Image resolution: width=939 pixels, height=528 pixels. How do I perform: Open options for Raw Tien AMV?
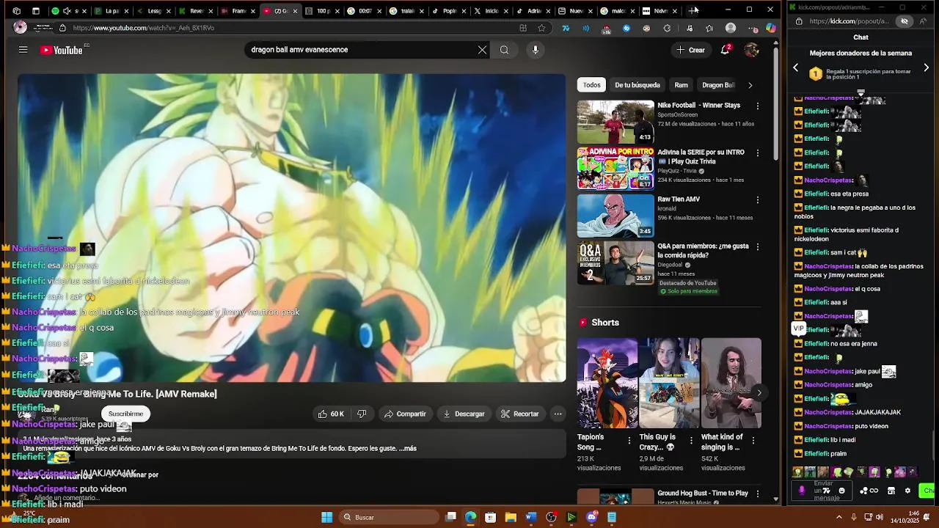(758, 200)
